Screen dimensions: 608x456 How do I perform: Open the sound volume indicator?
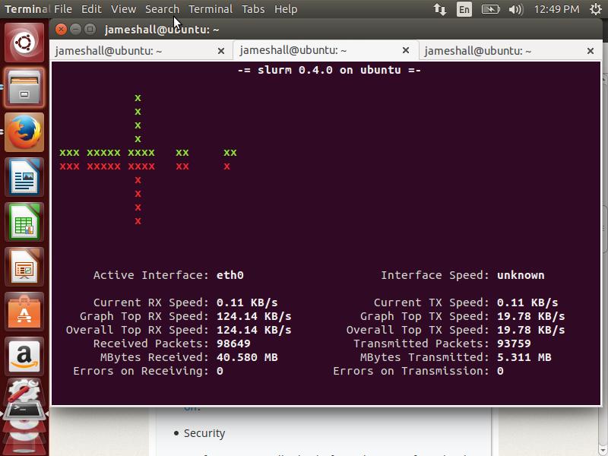point(516,9)
